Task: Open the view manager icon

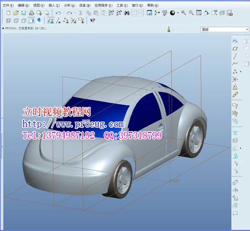Action: (x=230, y=13)
